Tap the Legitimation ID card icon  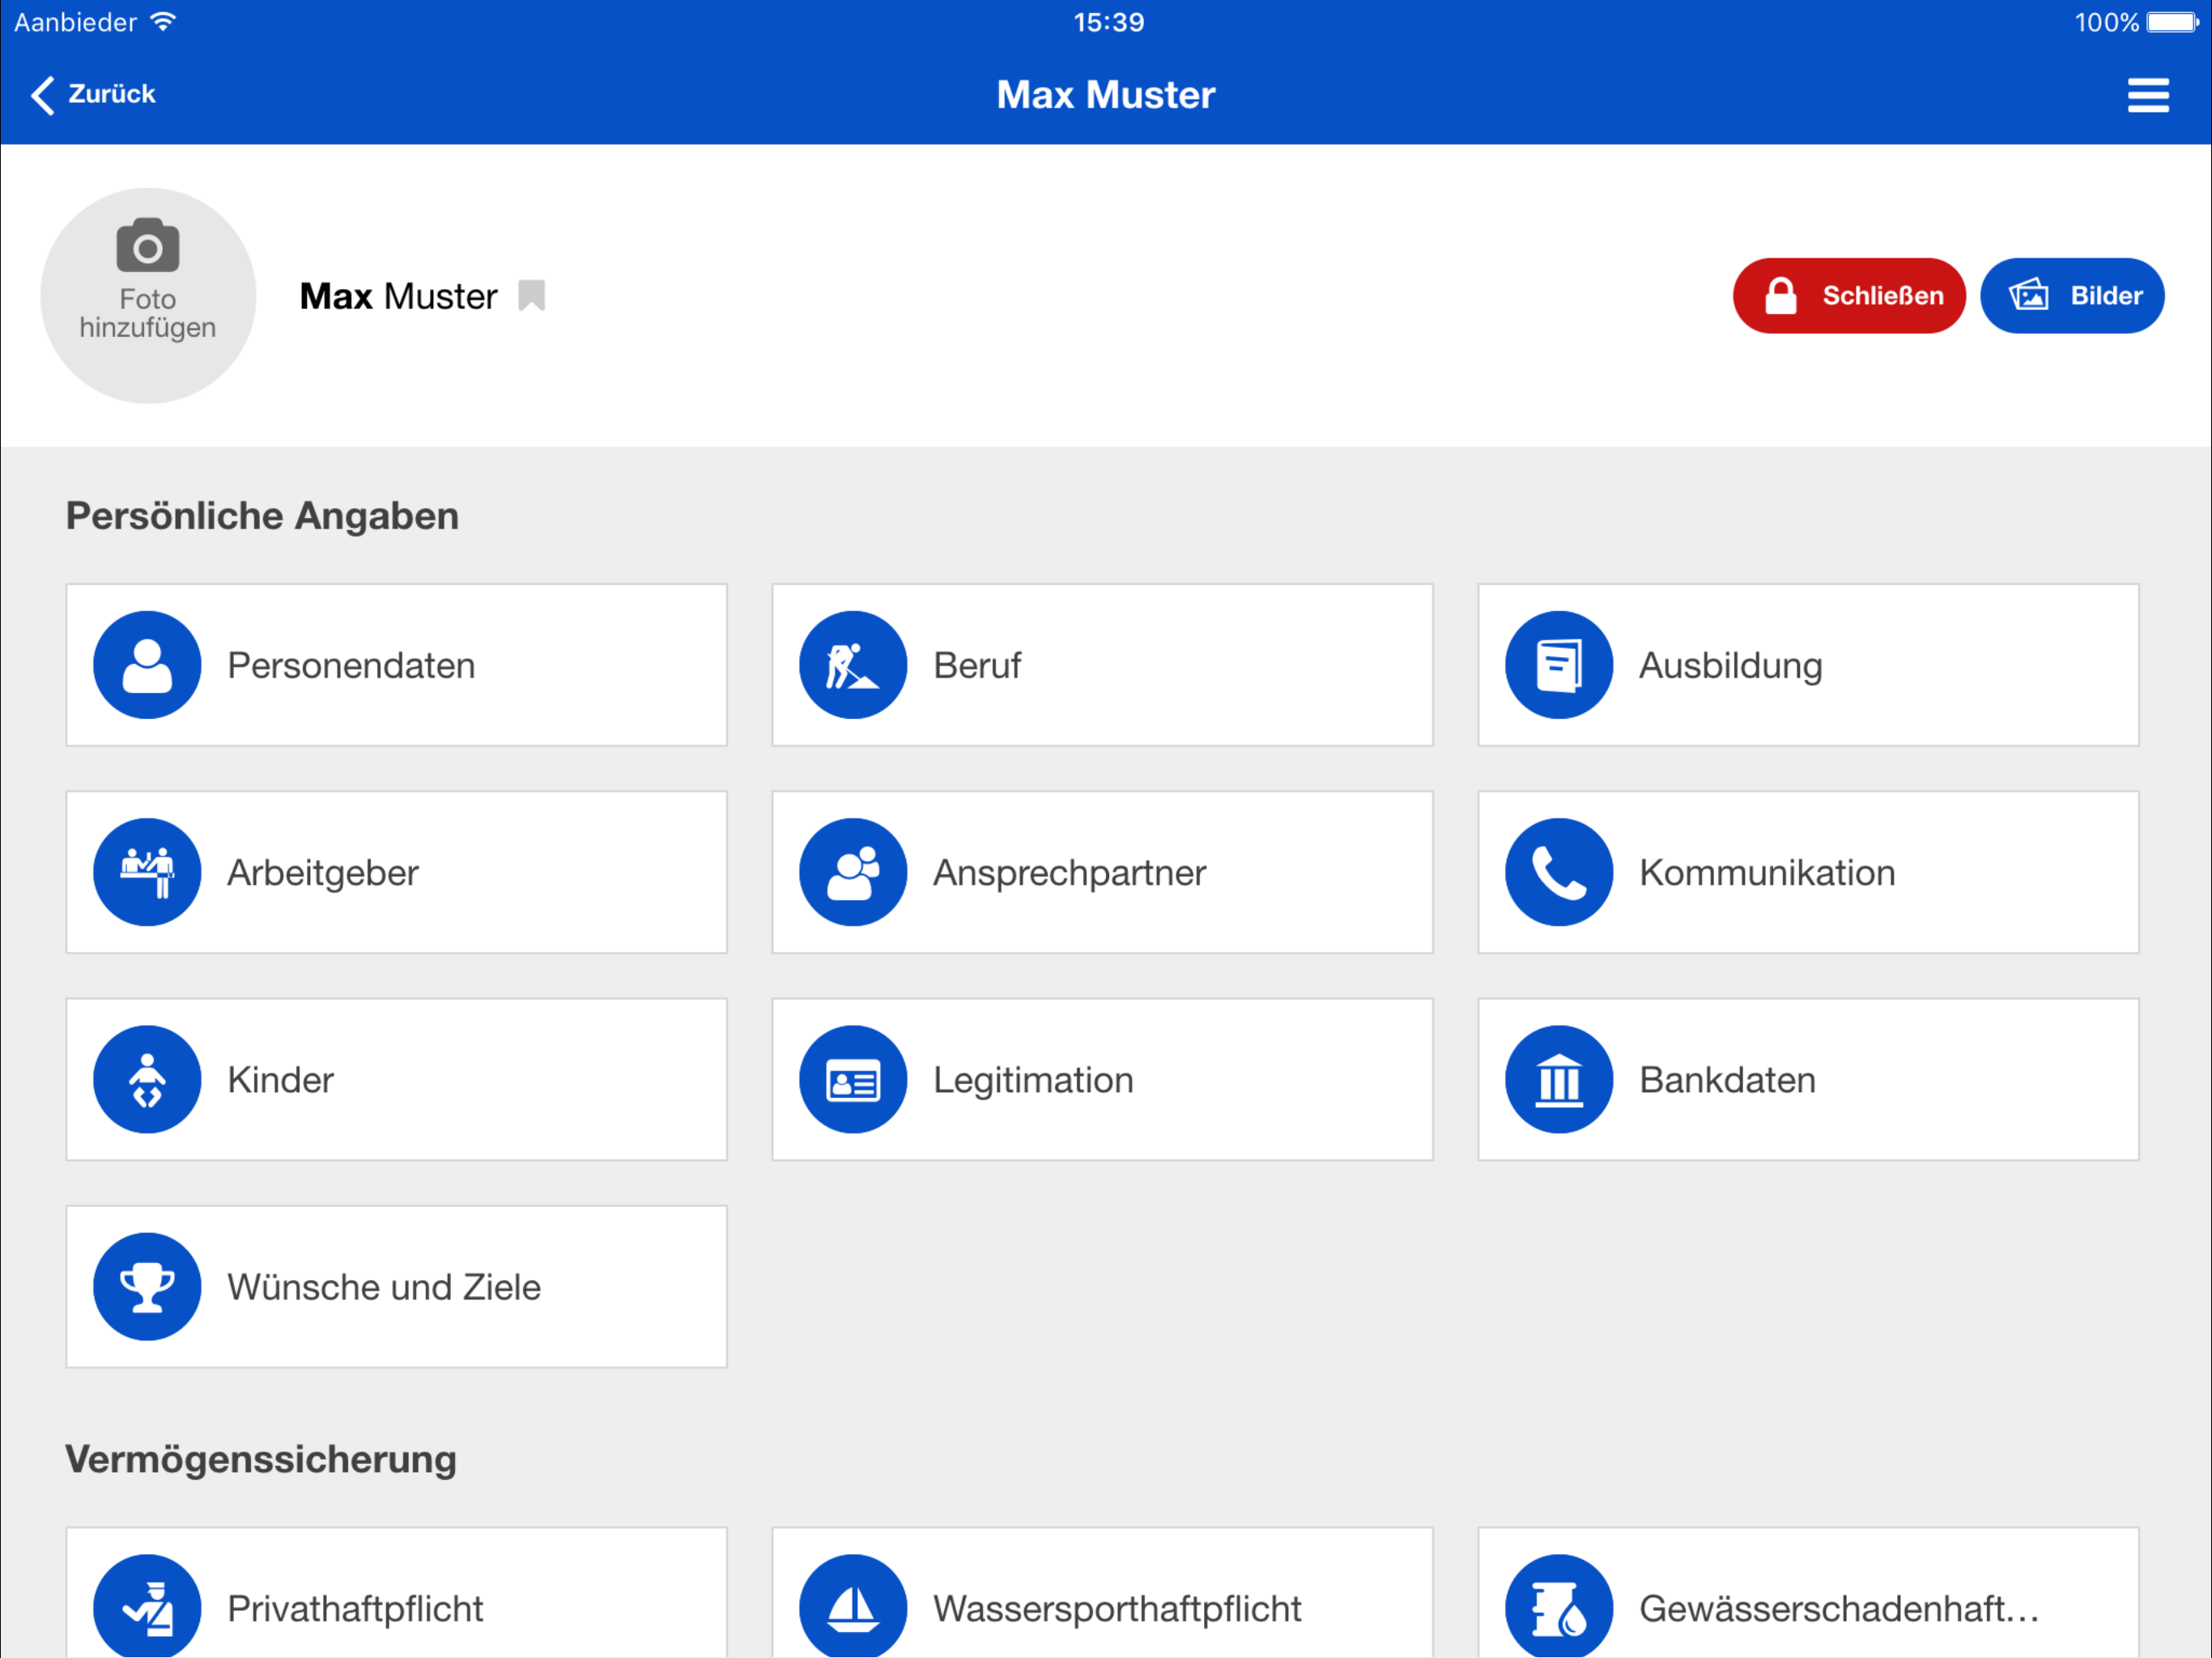pos(852,1079)
